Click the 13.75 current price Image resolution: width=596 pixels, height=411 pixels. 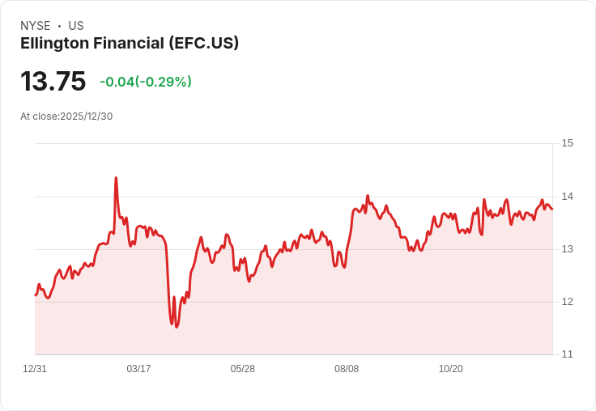tap(53, 82)
